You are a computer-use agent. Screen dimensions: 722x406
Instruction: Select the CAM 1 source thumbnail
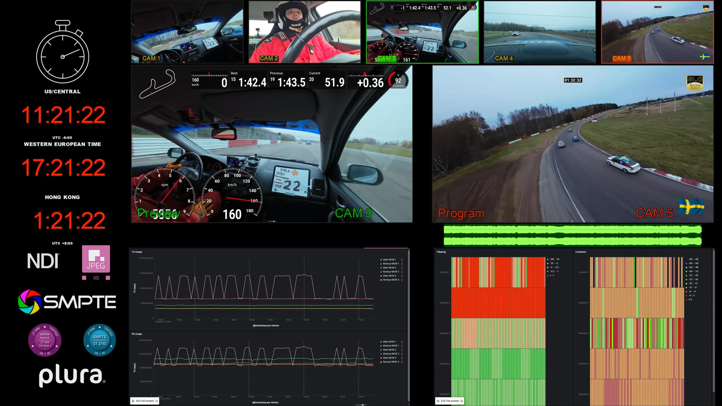point(187,32)
